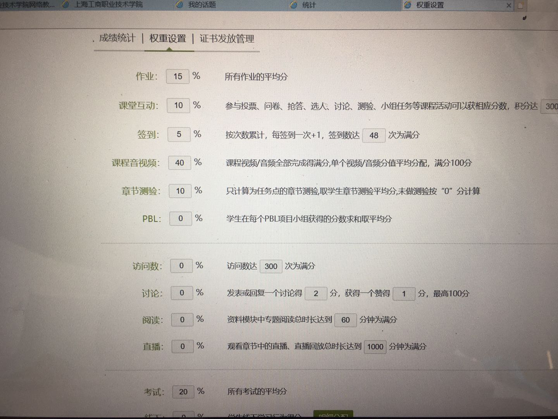This screenshot has height=419, width=558.
Task: Edit the 直播 minutes field showing 1000
Action: tap(375, 346)
